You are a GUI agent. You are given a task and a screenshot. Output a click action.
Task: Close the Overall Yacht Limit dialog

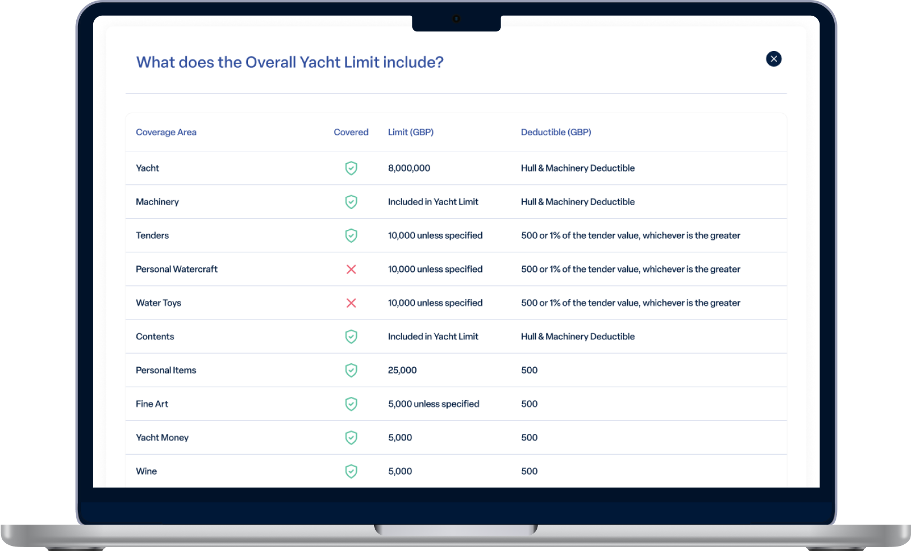pos(774,59)
